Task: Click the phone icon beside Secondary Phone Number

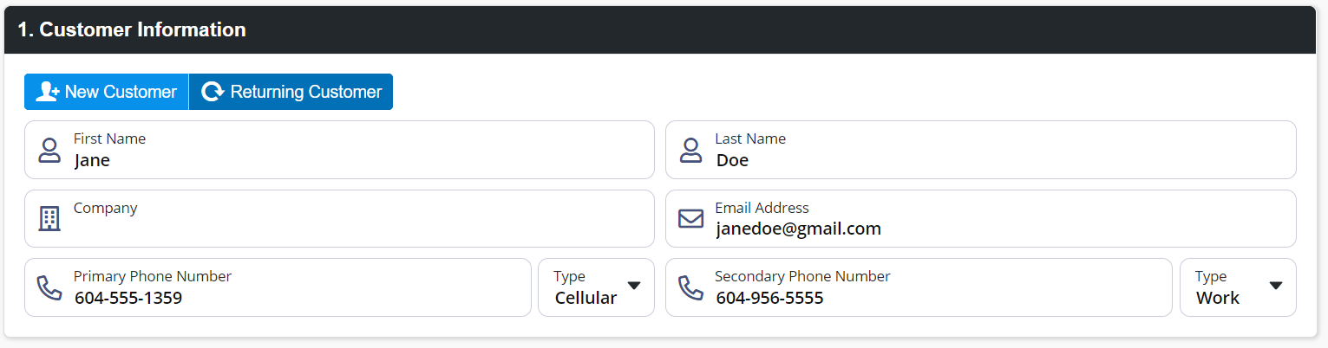Action: [x=690, y=287]
